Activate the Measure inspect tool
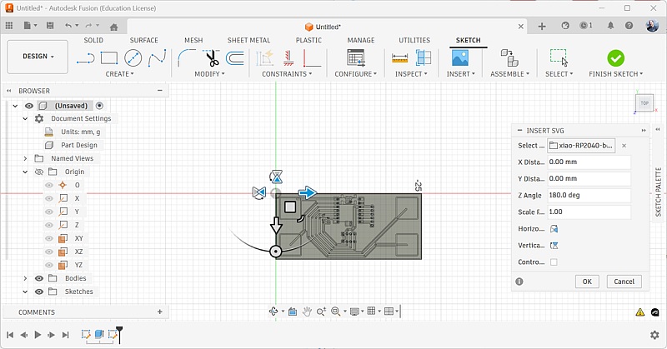This screenshot has height=349, width=667. (400, 58)
